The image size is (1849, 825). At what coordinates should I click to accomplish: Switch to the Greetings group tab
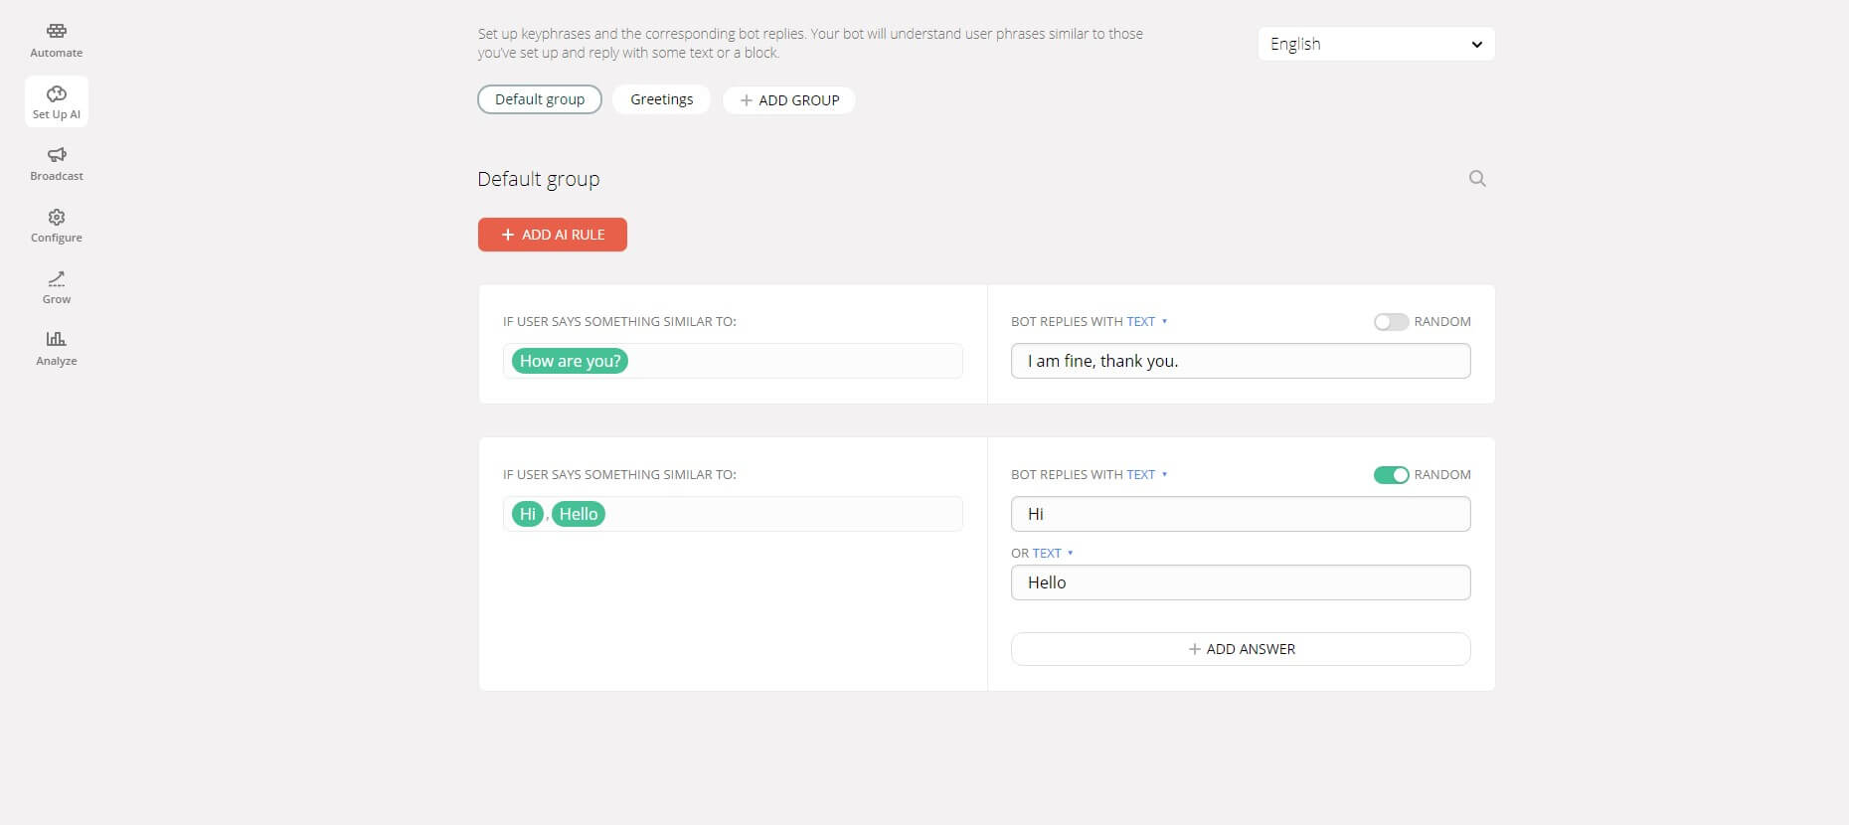click(x=661, y=99)
